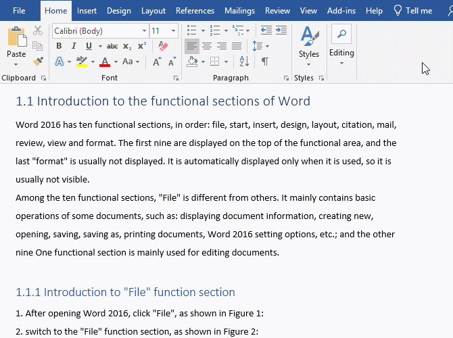Click the Cut scissors icon
The width and height of the screenshot is (453, 338).
click(x=38, y=30)
